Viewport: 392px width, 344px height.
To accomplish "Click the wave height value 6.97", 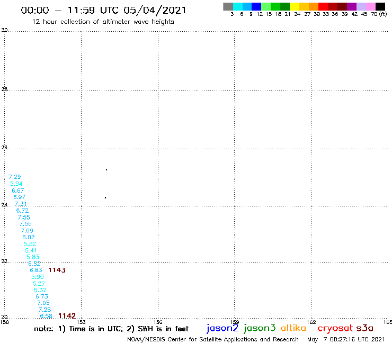I will 20,197.
